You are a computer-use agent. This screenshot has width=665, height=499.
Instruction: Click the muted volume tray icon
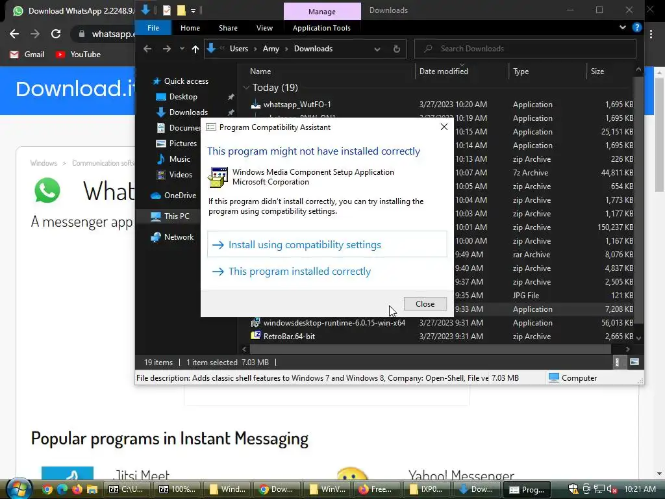(x=612, y=489)
